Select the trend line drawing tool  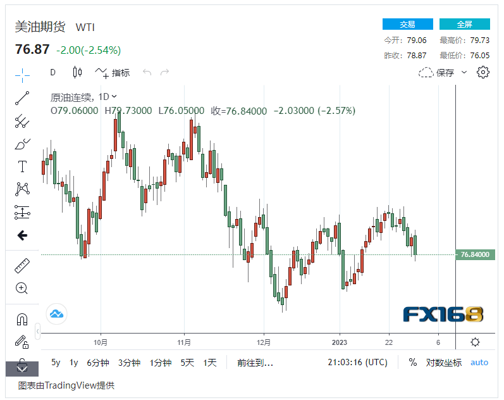(x=22, y=98)
